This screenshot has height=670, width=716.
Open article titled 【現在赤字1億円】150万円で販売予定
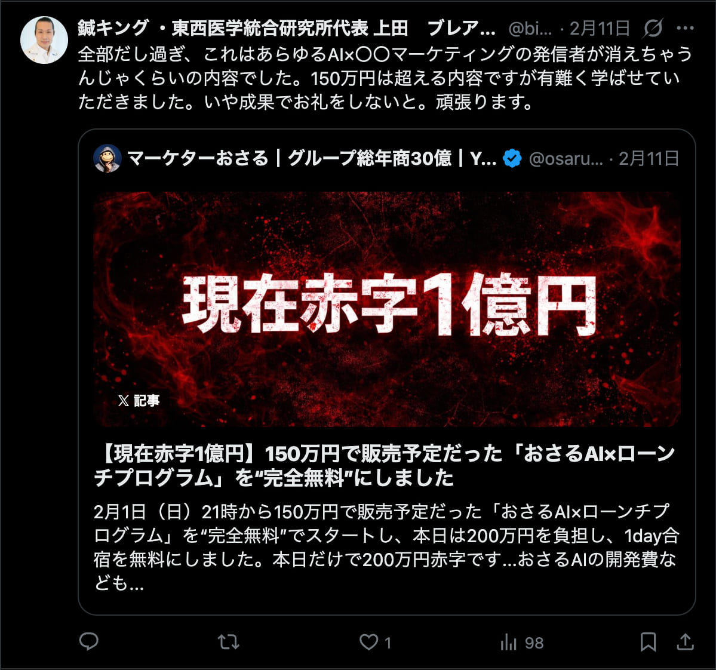pyautogui.click(x=385, y=465)
